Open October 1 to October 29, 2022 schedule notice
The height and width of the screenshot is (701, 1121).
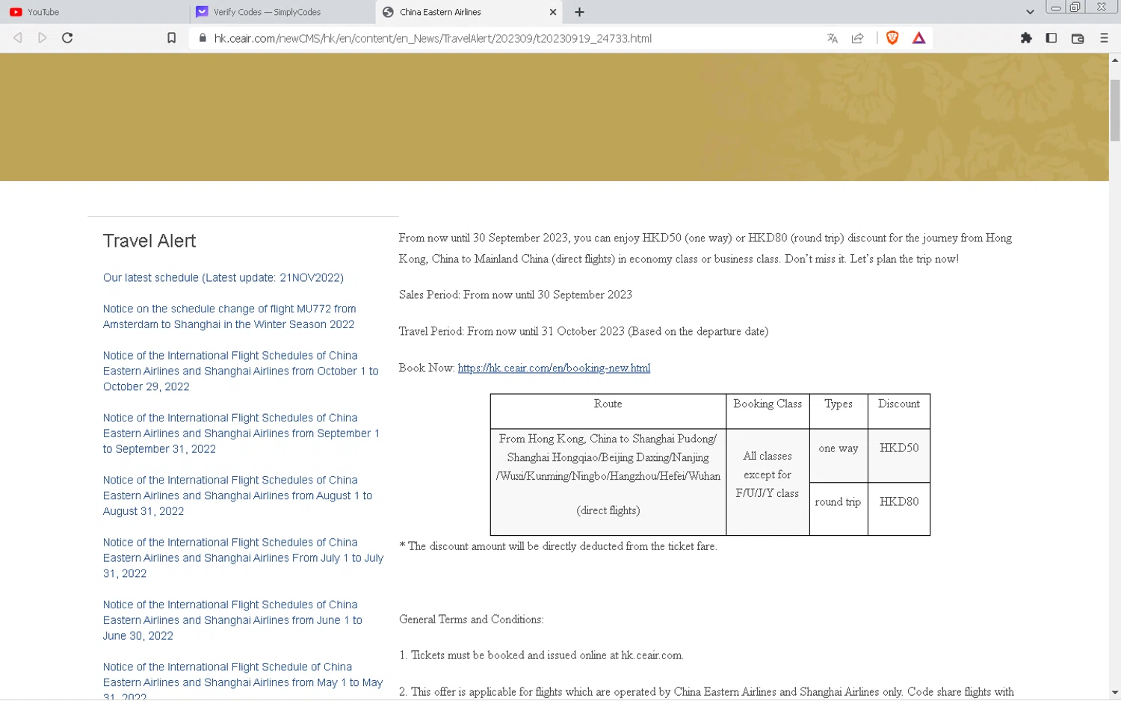tap(241, 371)
